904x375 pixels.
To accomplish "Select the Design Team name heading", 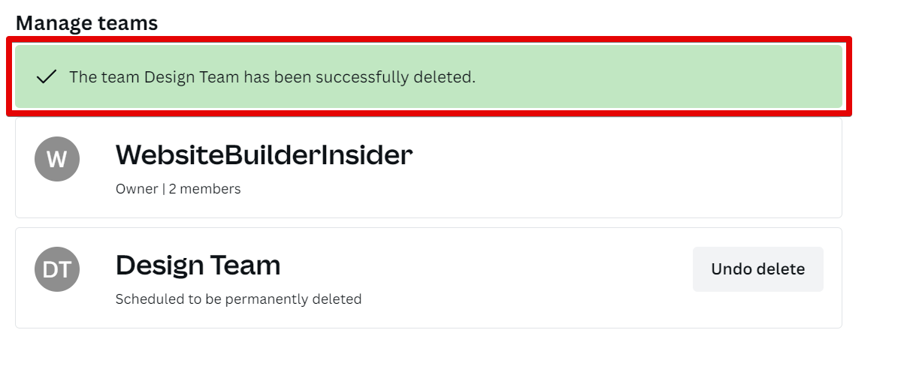I will (198, 265).
